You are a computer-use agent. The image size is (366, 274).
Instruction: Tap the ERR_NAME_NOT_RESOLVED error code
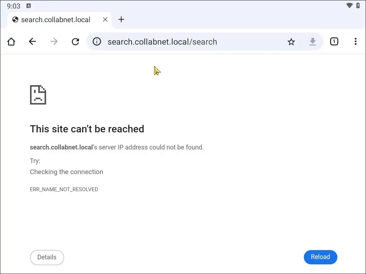64,189
